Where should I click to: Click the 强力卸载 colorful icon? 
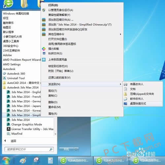pos(44,49)
